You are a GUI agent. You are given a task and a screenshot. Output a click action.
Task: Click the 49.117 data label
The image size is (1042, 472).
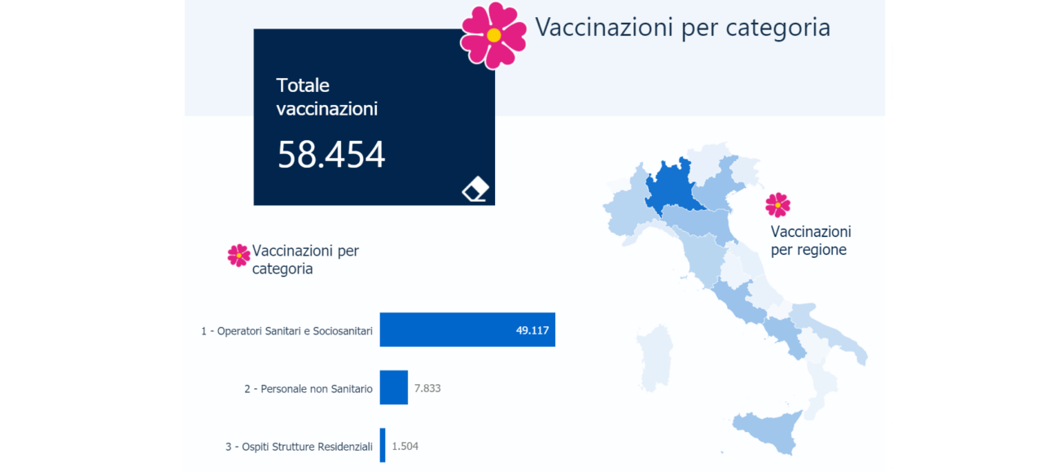coord(532,330)
